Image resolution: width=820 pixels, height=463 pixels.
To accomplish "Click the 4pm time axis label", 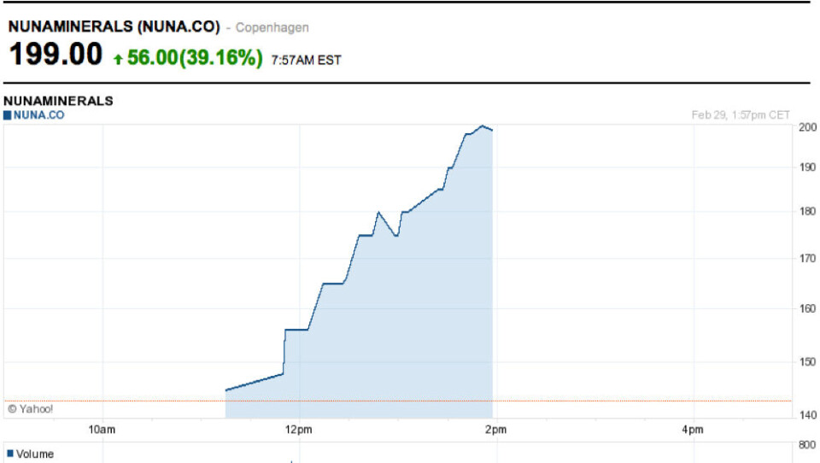I will point(693,430).
